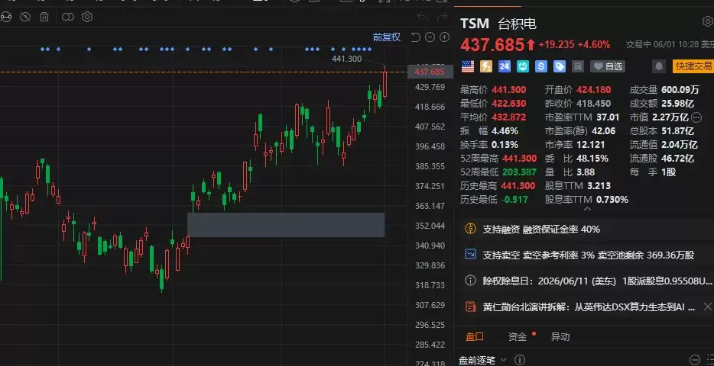Click the 历史最低 -0.517 value
714x366 pixels.
514,199
